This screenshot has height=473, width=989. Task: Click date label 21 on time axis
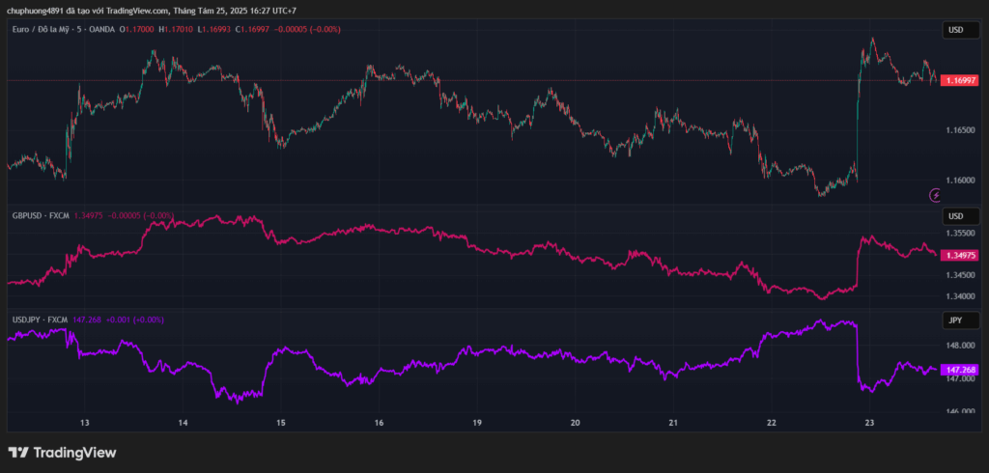tap(673, 423)
